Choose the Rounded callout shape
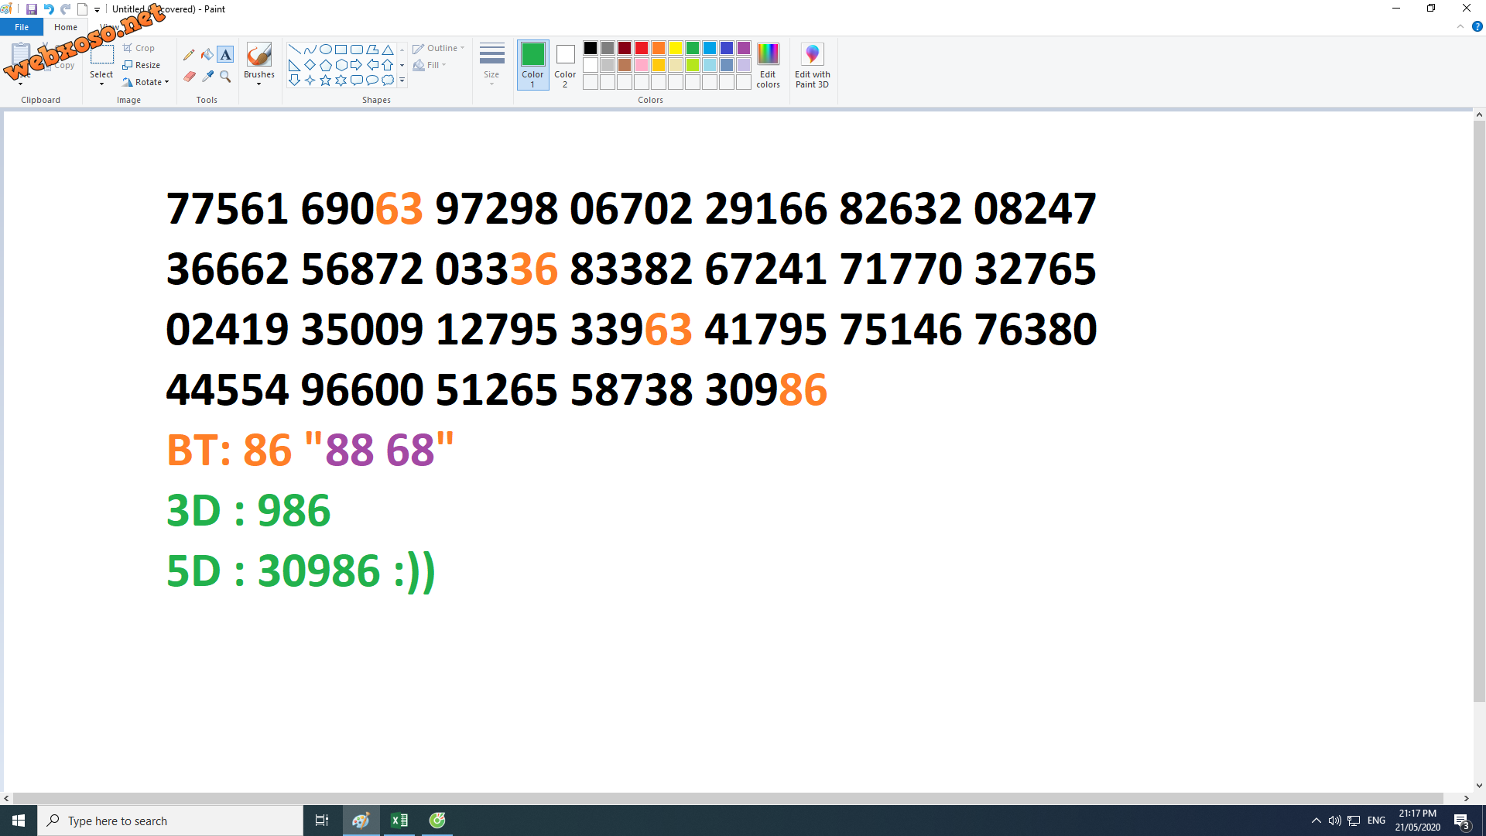1486x836 pixels. (x=356, y=81)
